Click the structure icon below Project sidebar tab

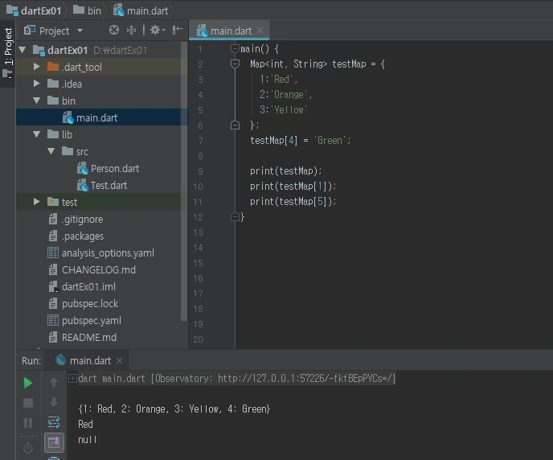pos(7,74)
